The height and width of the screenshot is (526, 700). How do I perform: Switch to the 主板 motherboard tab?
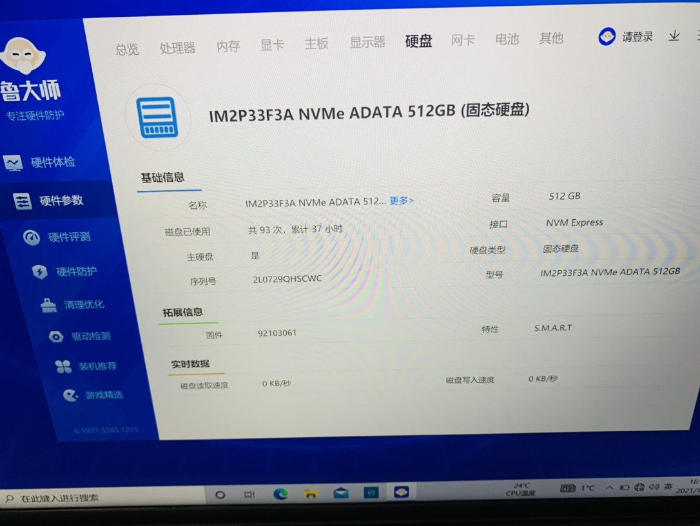316,43
